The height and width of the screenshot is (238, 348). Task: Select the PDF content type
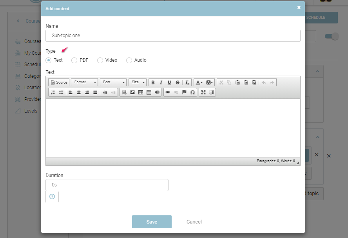(74, 60)
